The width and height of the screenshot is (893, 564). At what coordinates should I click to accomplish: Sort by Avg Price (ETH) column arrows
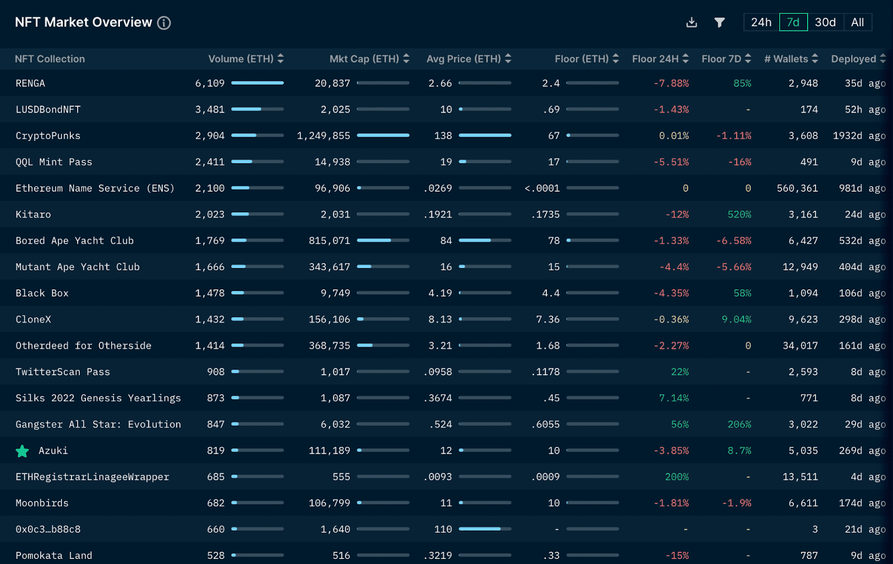click(508, 59)
